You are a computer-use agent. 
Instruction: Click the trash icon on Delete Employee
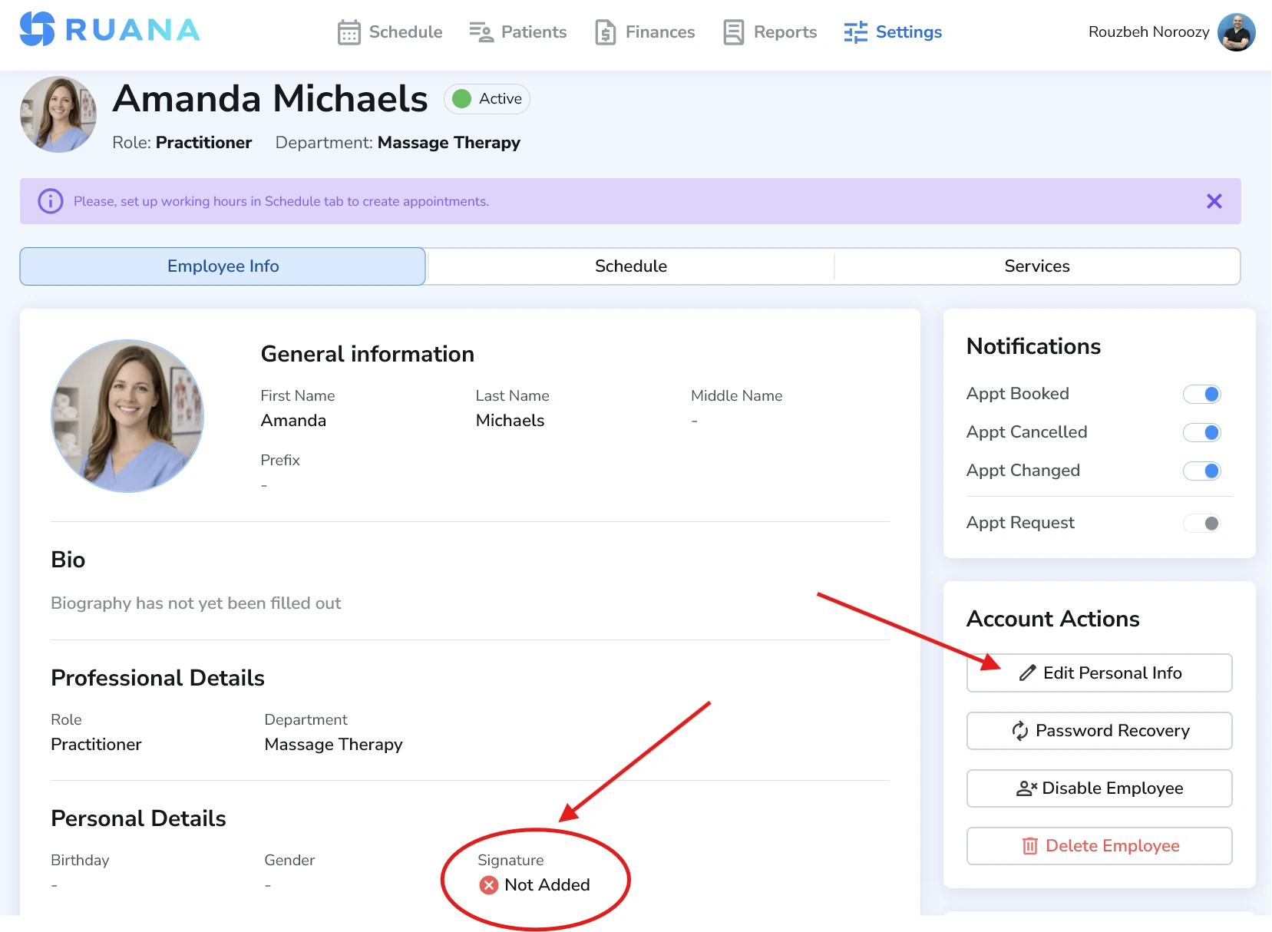1029,845
